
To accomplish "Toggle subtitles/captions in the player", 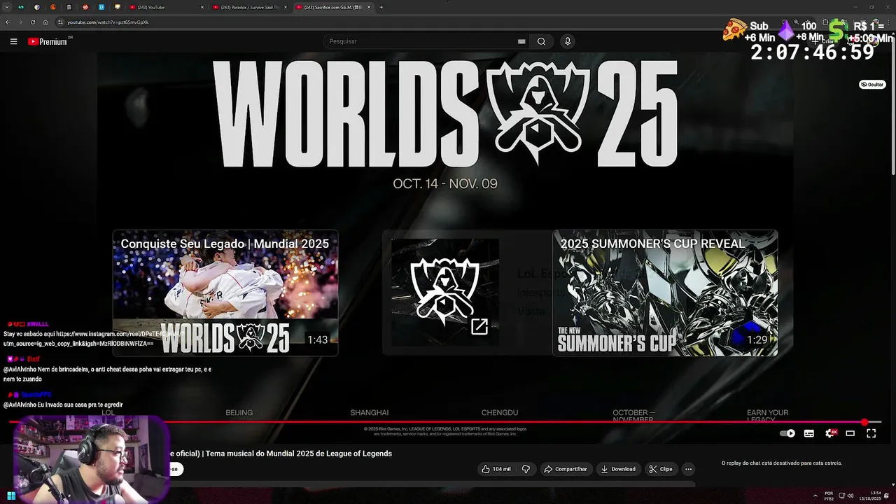I will click(x=809, y=433).
